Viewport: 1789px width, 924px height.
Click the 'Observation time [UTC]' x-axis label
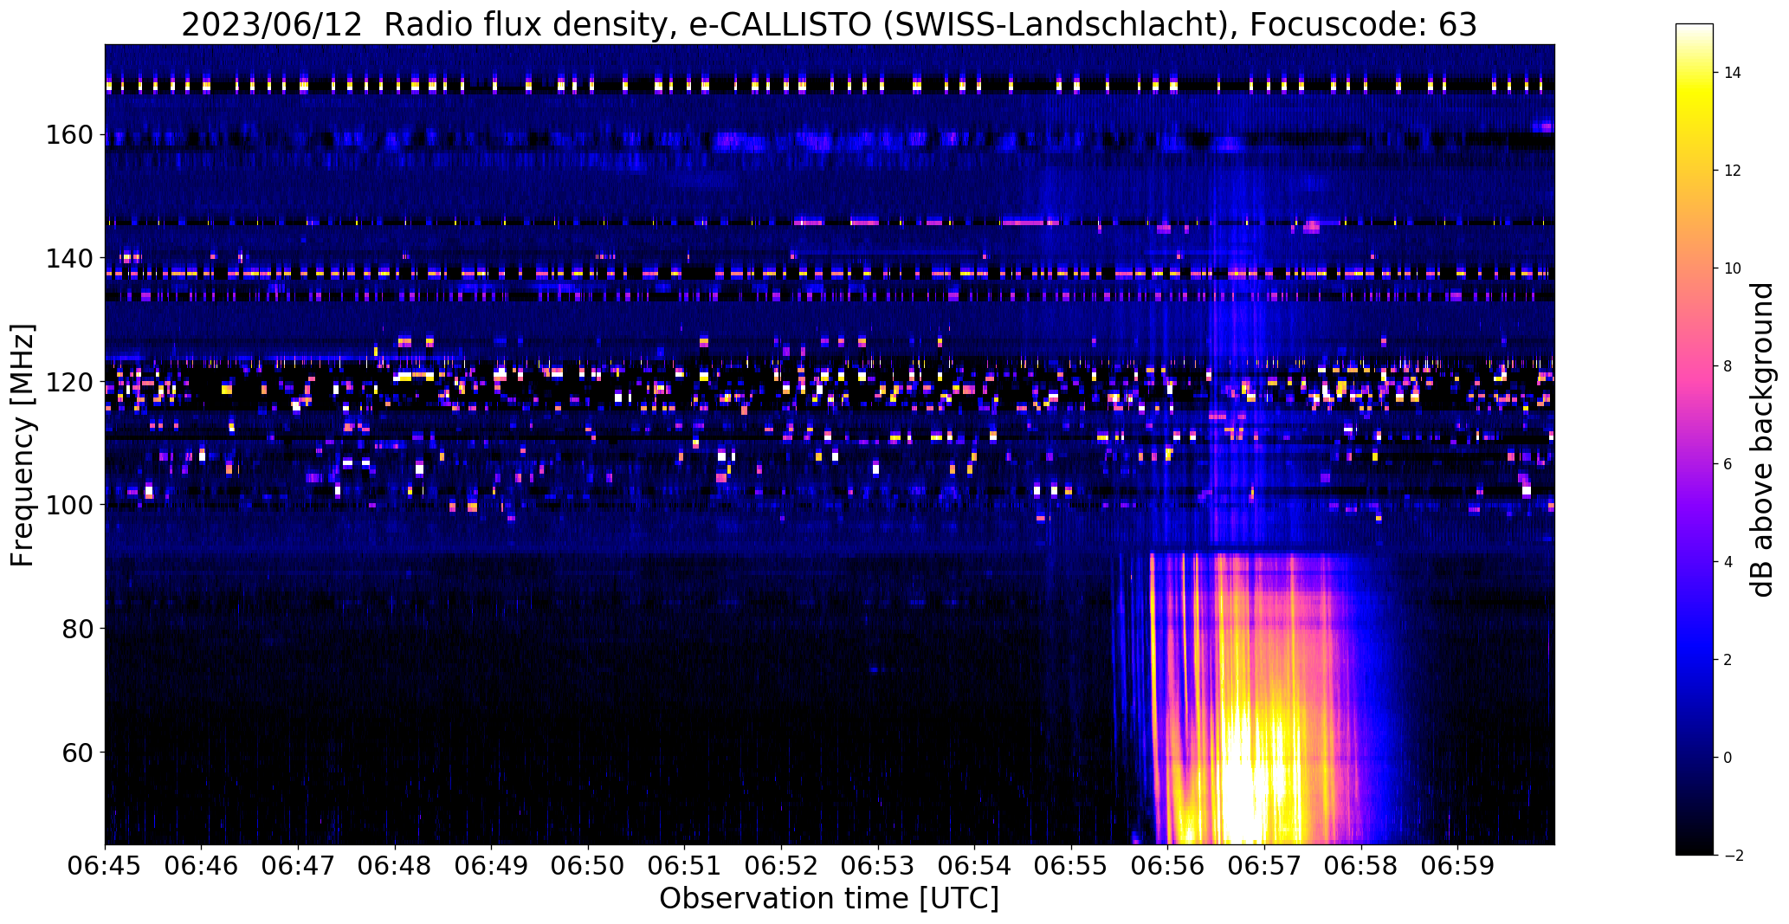coord(829,899)
